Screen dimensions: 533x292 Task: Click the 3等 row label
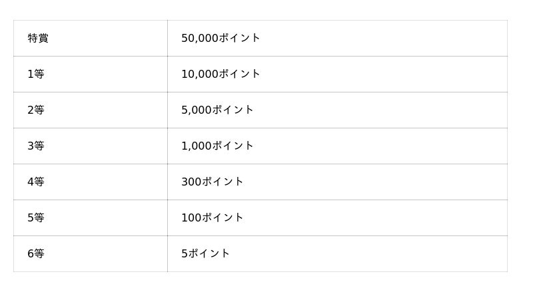[36, 146]
